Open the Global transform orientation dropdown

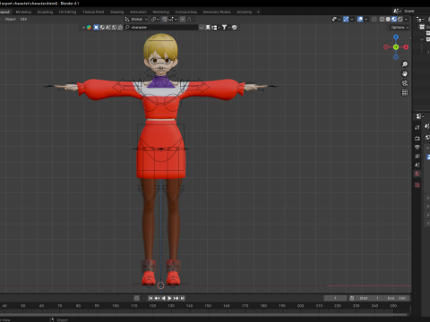pyautogui.click(x=136, y=19)
